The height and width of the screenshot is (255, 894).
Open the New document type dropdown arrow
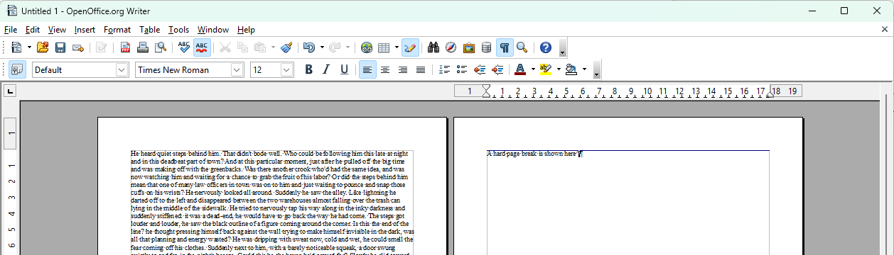[x=29, y=47]
